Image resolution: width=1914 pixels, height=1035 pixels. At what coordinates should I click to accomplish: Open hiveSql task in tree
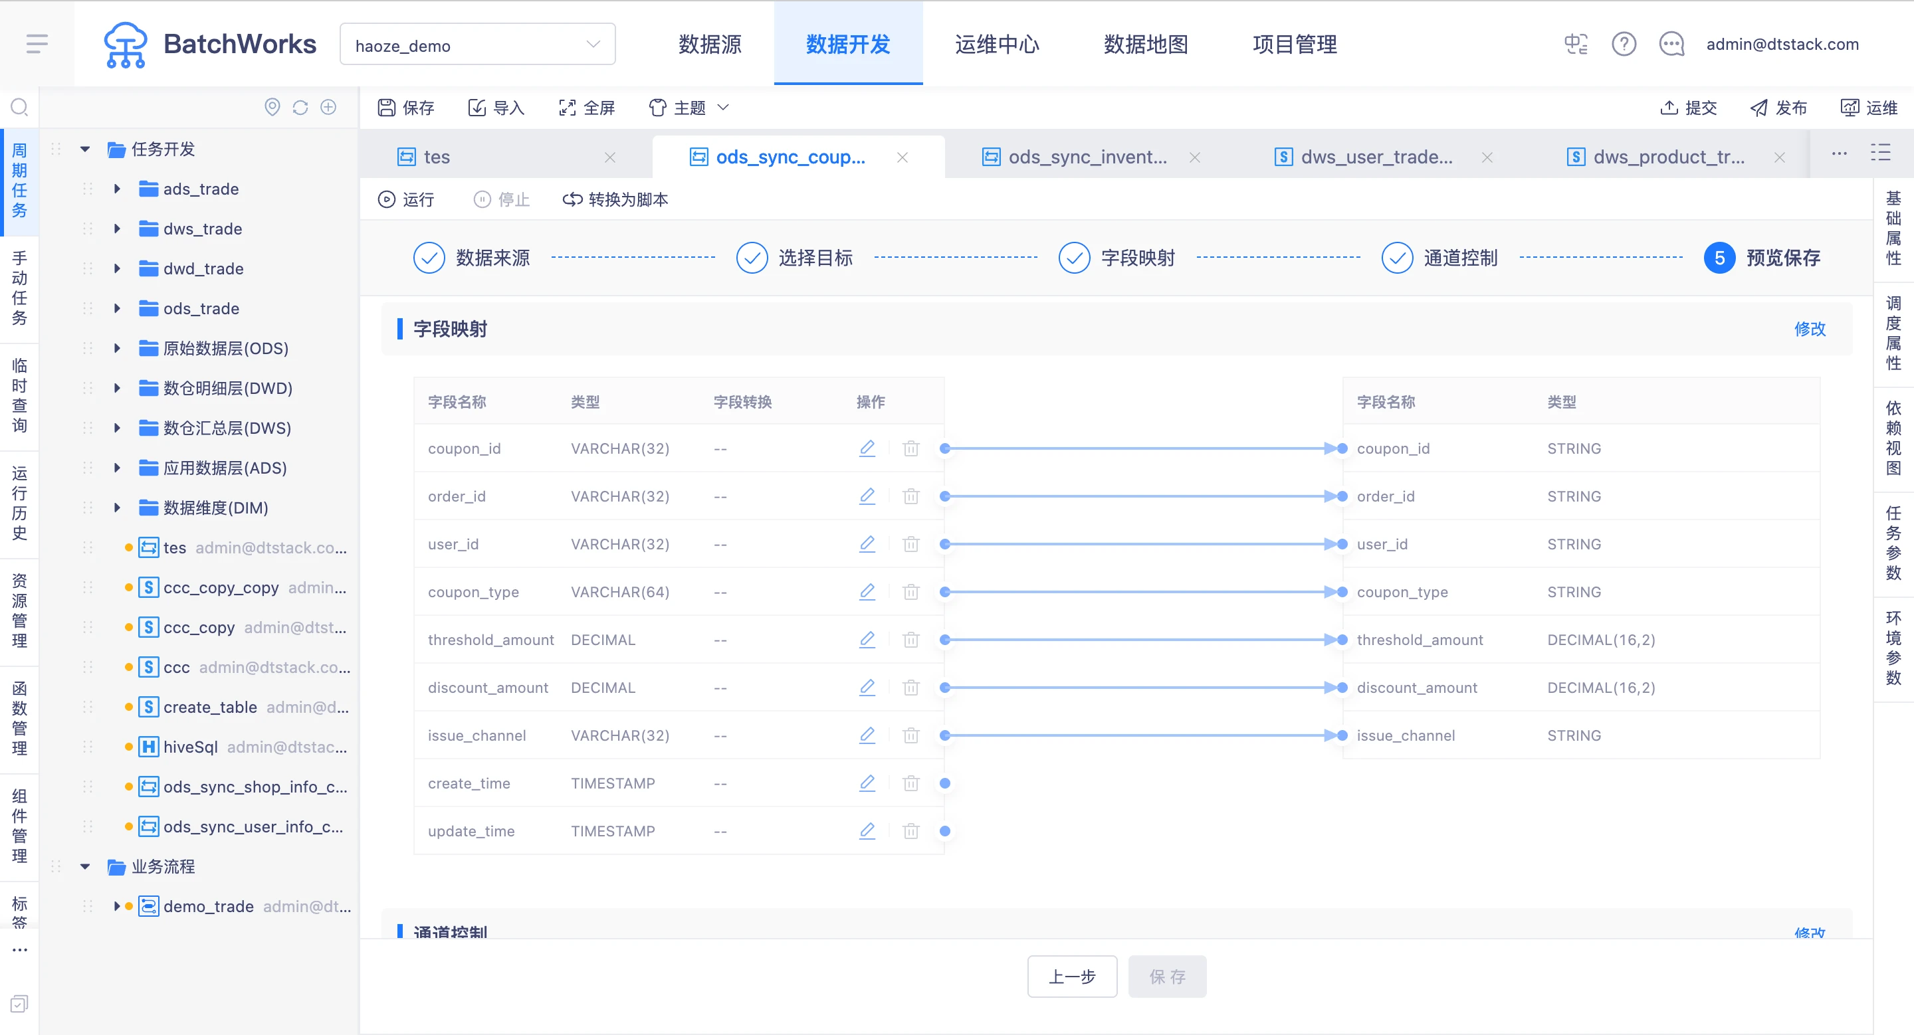pyautogui.click(x=190, y=747)
